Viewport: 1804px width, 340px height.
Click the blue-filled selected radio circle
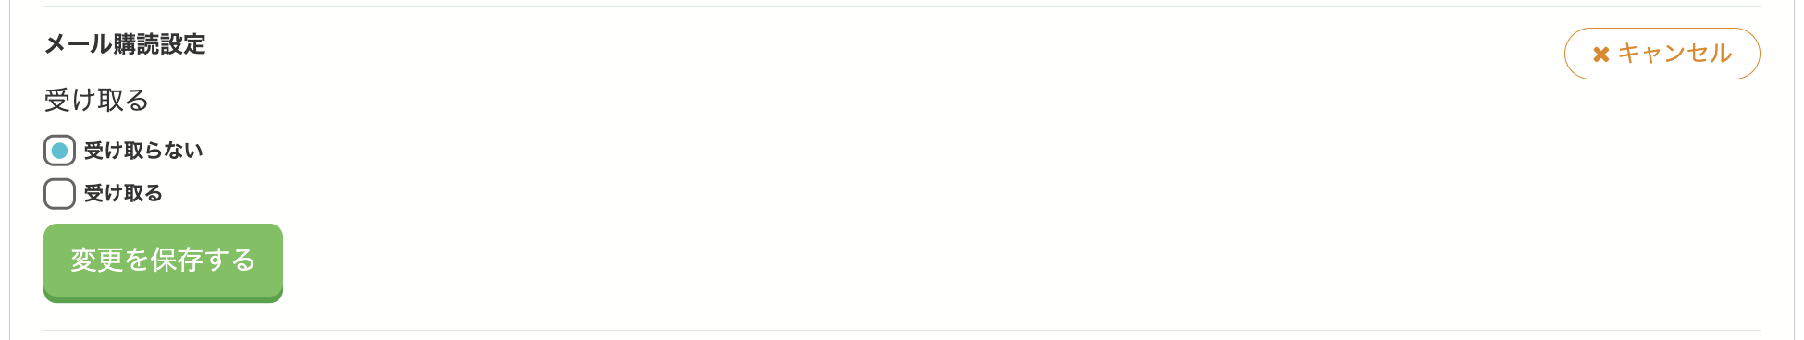(59, 151)
